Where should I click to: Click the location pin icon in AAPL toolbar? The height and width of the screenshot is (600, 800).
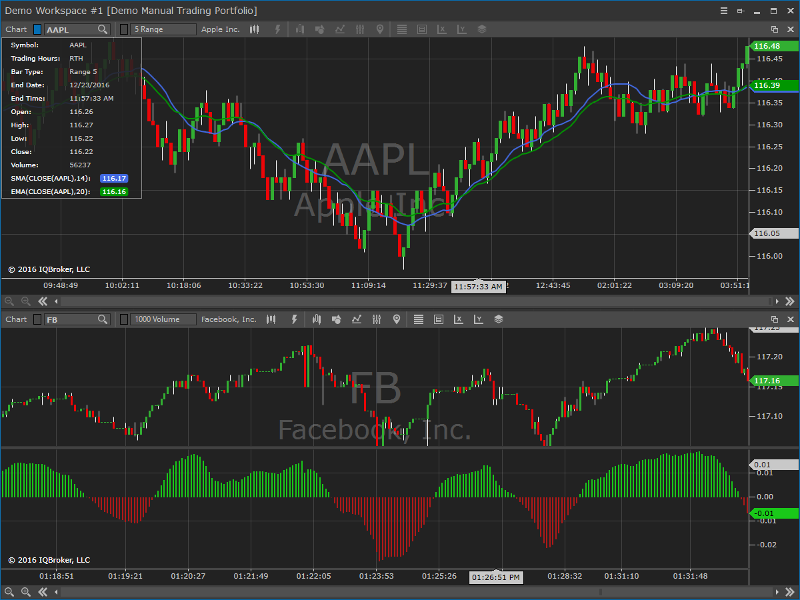(x=380, y=29)
